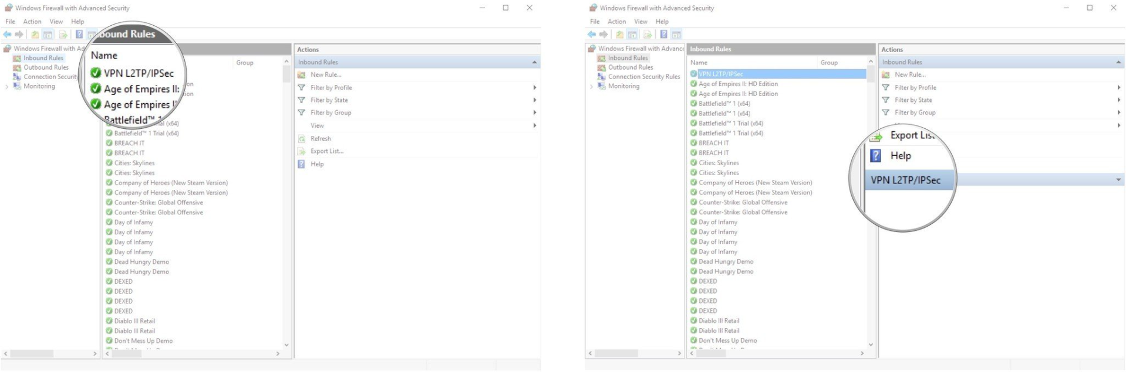Click New Rule... in right window Actions pane
The width and height of the screenshot is (1126, 372).
tap(910, 75)
